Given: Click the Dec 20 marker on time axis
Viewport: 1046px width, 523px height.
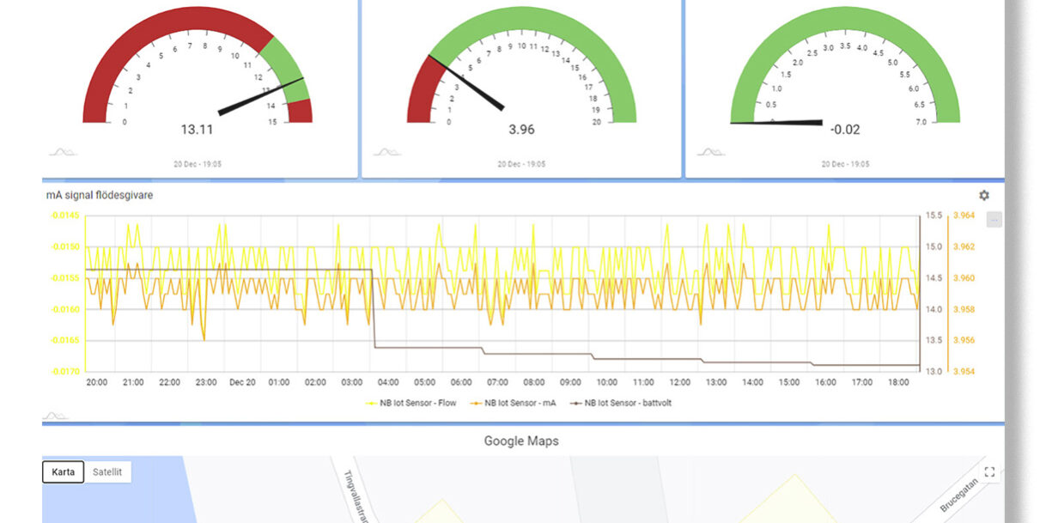Looking at the screenshot, I should (x=243, y=382).
